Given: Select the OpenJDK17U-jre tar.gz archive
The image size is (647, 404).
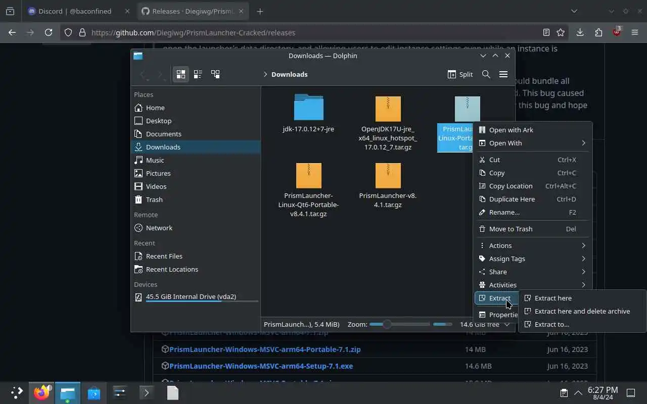Looking at the screenshot, I should pyautogui.click(x=388, y=122).
